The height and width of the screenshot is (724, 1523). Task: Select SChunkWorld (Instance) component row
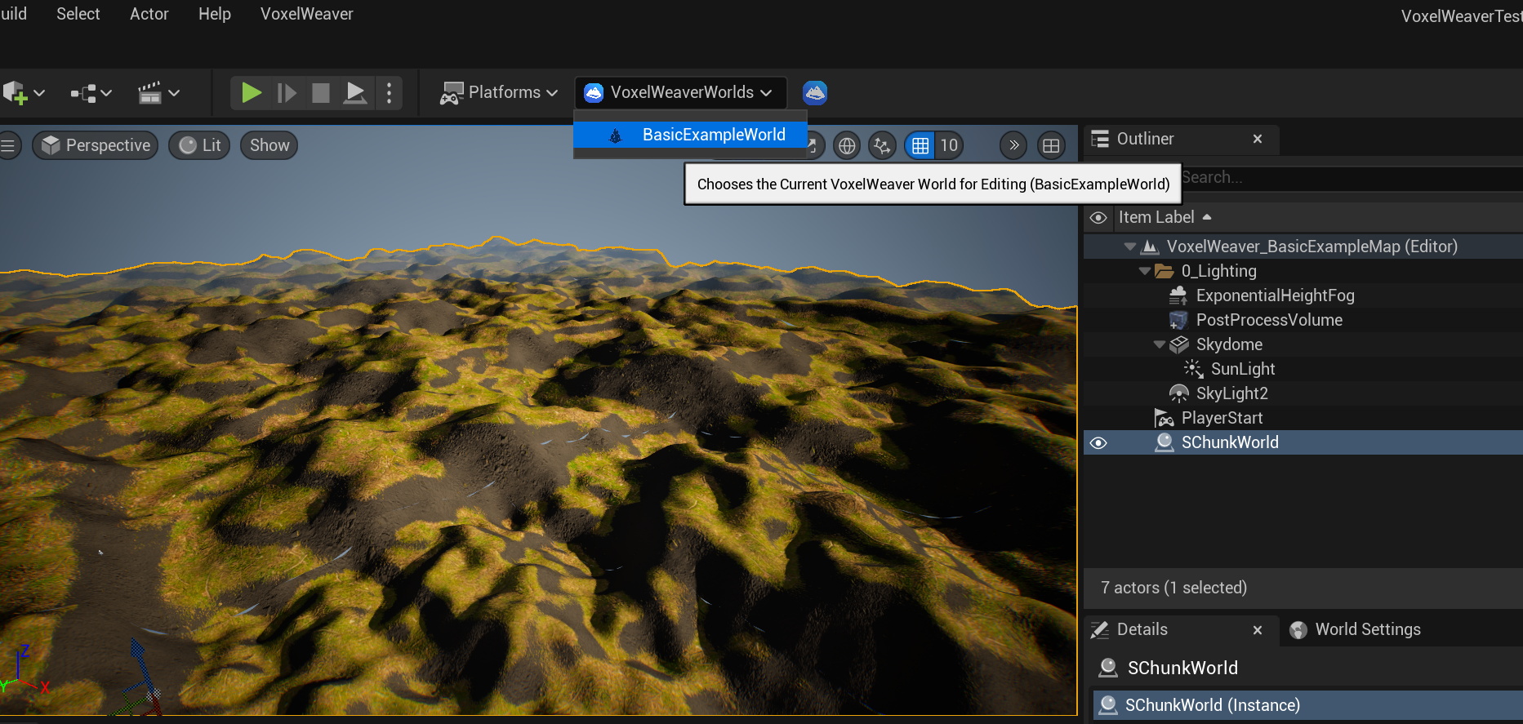coord(1308,705)
